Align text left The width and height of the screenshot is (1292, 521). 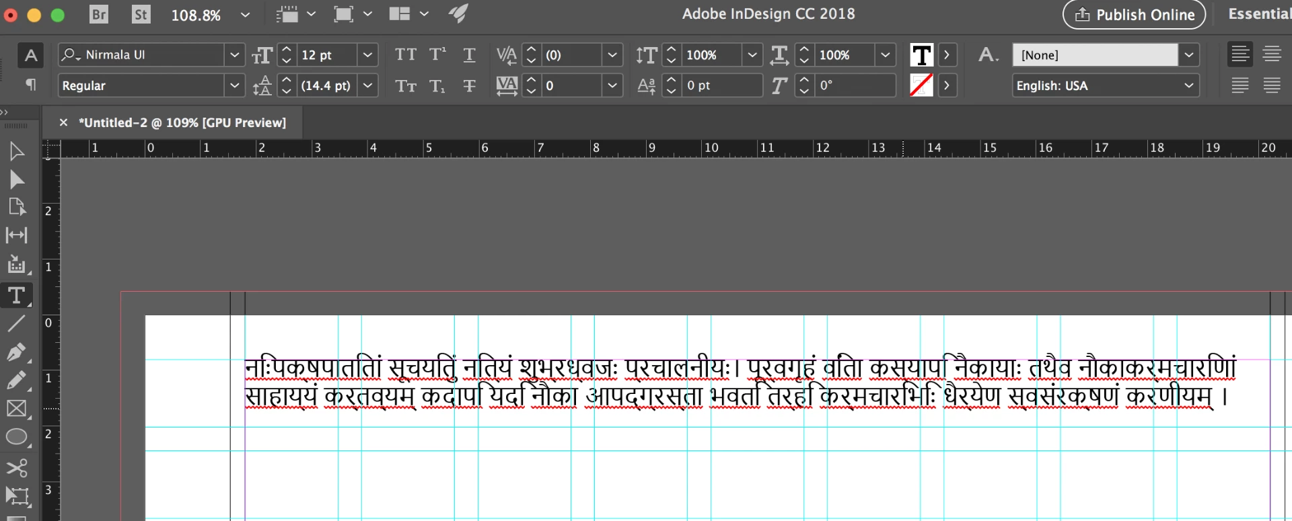pyautogui.click(x=1240, y=54)
